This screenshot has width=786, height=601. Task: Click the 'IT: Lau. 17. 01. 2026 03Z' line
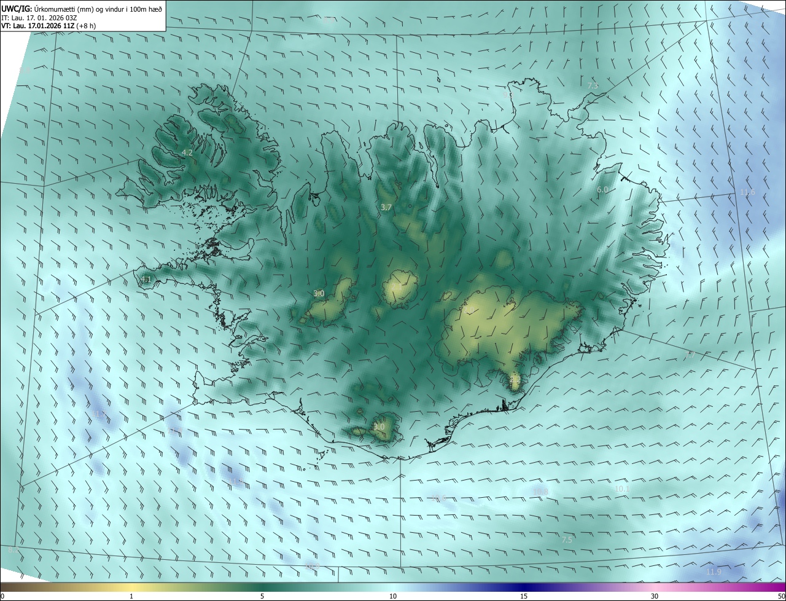(x=39, y=17)
